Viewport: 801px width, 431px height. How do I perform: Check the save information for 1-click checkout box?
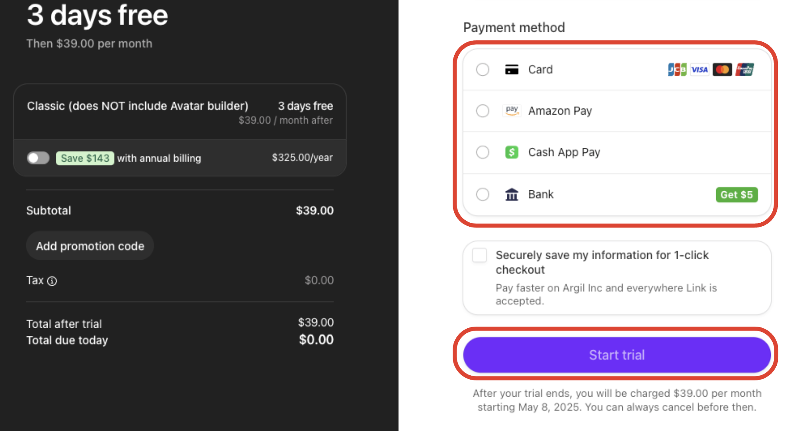click(479, 255)
